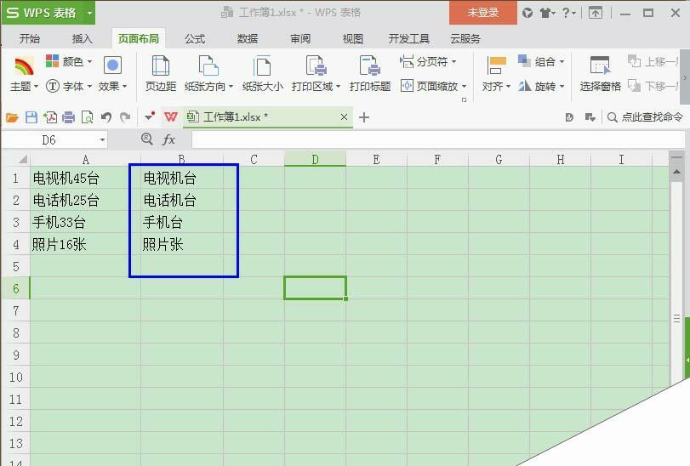The image size is (690, 466).
Task: Click the red WPS home icon
Action: tap(171, 117)
